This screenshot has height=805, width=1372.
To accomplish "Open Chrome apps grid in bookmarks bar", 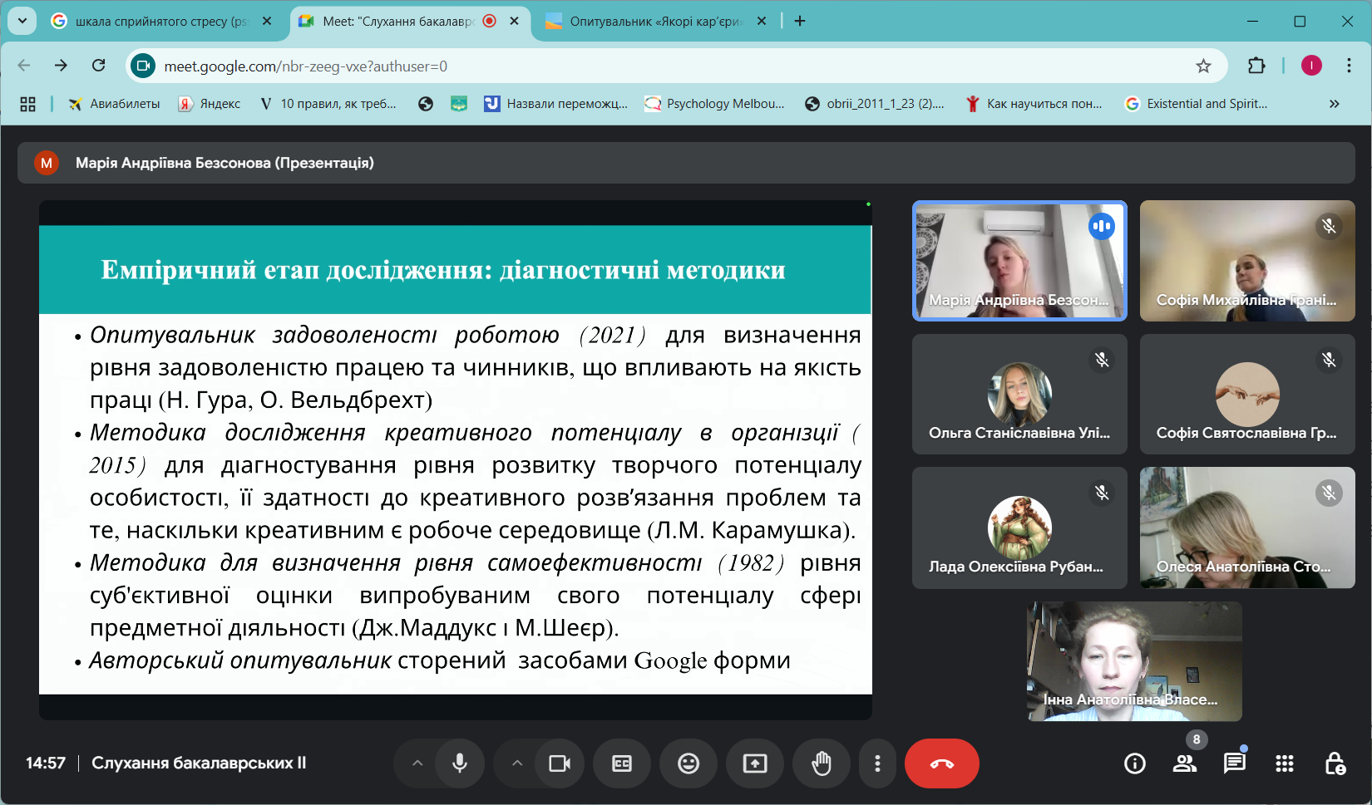I will pos(27,104).
